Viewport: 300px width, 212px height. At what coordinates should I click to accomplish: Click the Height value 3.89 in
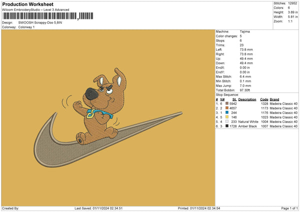293,12
